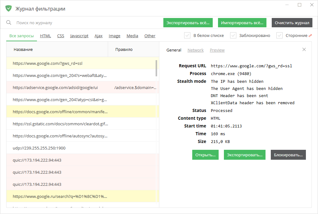Toggle the 'Заблокировано' checkbox
The image size is (318, 214).
click(x=233, y=35)
